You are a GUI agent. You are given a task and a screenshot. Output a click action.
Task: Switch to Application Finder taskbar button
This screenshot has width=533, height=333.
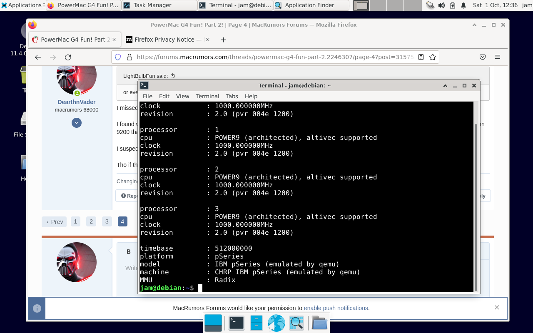tap(311, 5)
